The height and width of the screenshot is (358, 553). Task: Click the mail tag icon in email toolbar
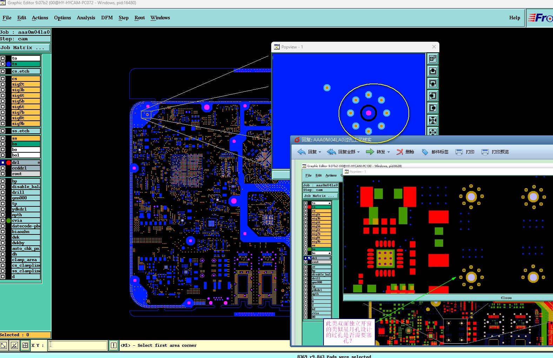[x=425, y=152]
